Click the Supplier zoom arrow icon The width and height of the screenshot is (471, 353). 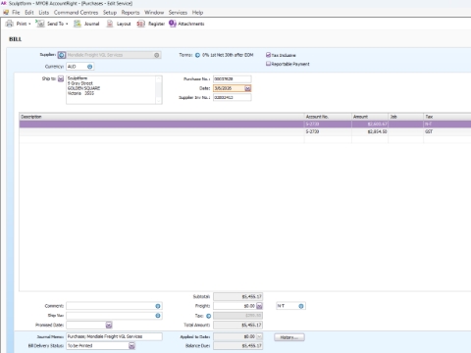tap(62, 55)
